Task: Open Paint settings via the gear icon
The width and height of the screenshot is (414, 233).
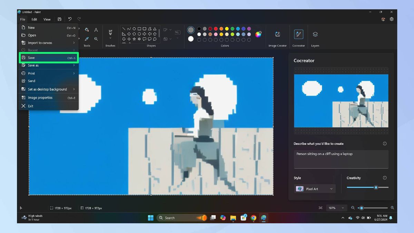Action: pyautogui.click(x=392, y=19)
